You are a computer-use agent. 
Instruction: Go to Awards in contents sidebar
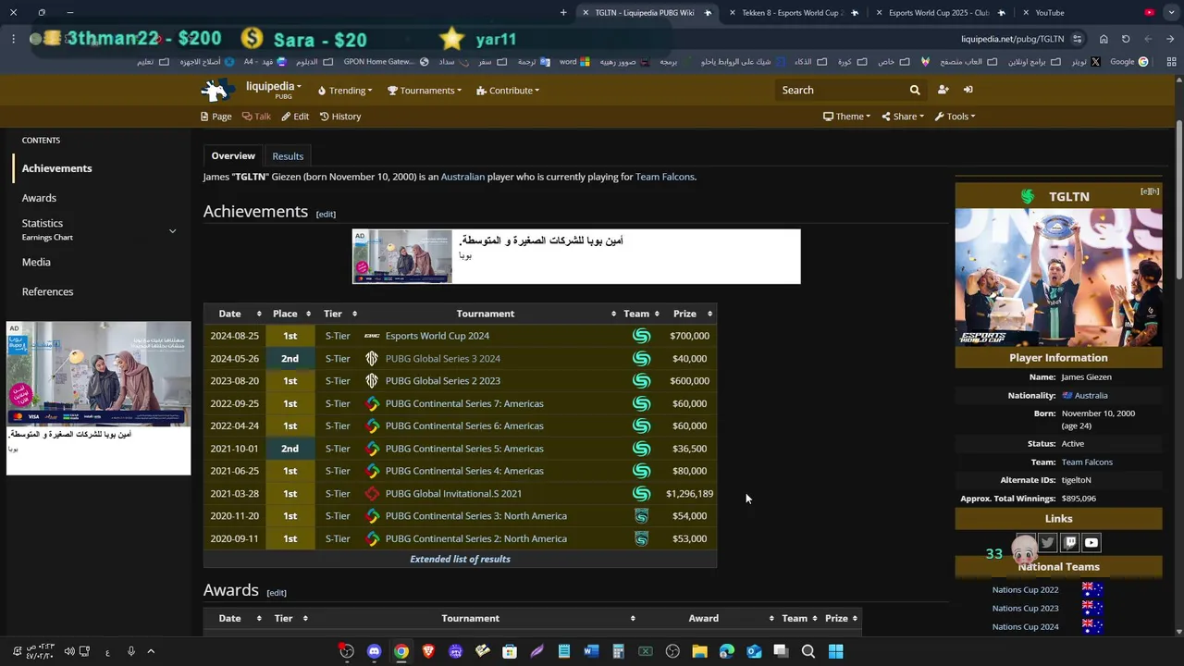tap(39, 198)
